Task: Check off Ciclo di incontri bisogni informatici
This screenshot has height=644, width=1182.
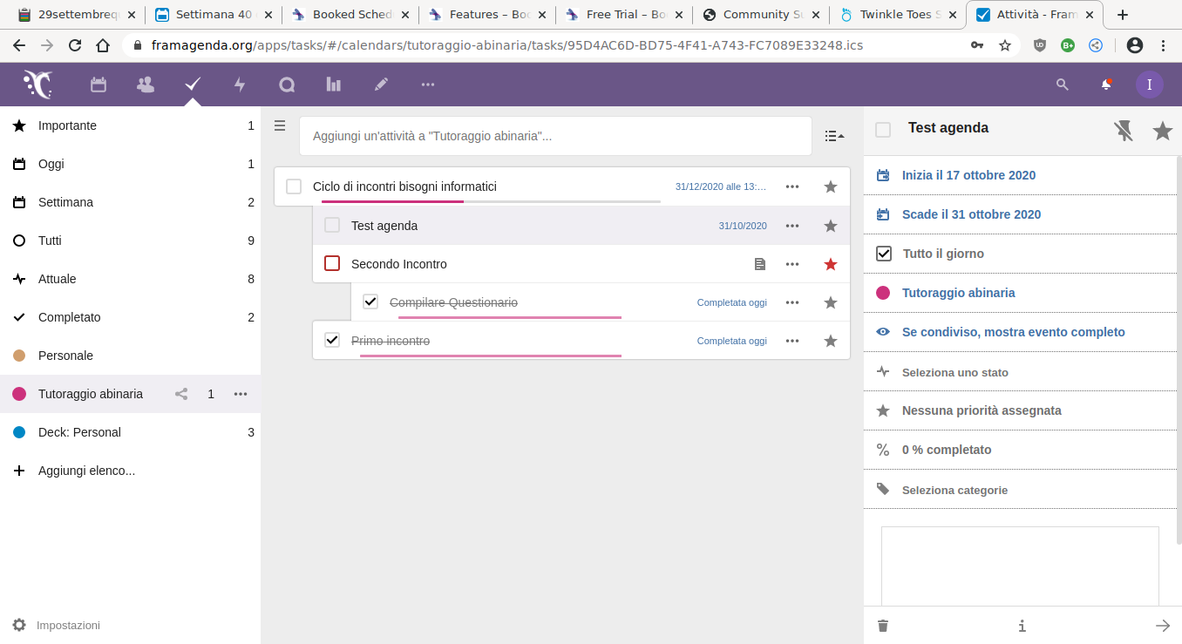Action: [294, 186]
